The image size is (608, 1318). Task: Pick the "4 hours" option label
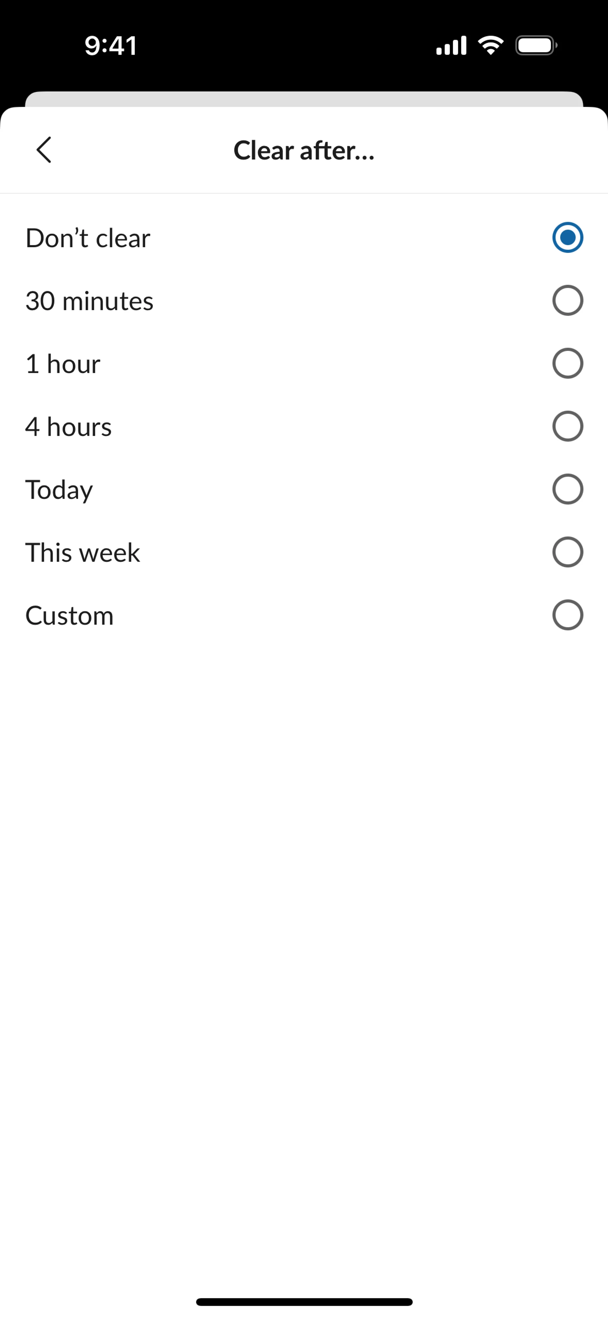pos(69,427)
